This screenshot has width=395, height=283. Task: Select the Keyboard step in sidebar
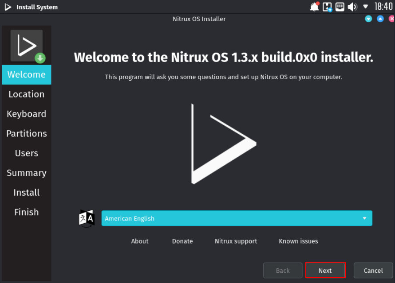pos(27,114)
